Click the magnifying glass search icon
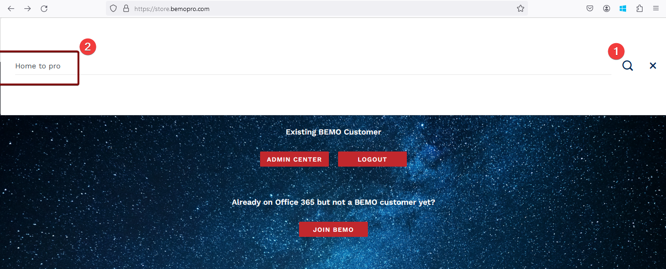This screenshot has height=269, width=666. [627, 66]
